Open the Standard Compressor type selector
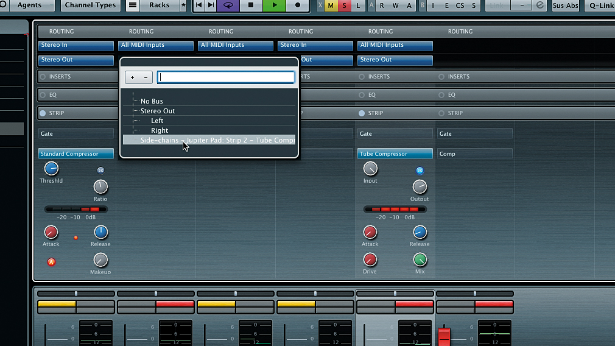 point(76,154)
